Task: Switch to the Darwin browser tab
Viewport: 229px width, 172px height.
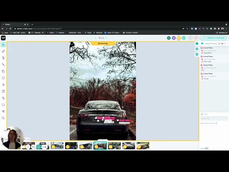Action: click(15, 24)
